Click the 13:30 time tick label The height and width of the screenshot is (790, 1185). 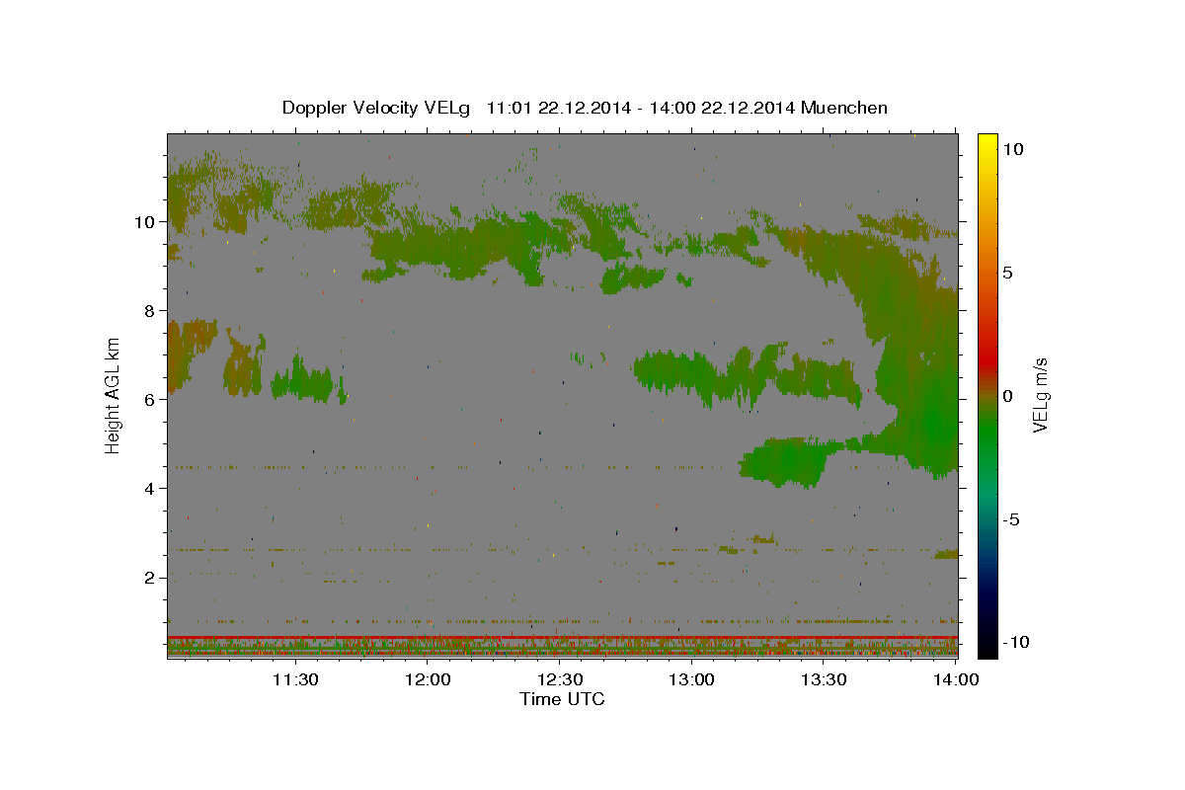tap(825, 679)
